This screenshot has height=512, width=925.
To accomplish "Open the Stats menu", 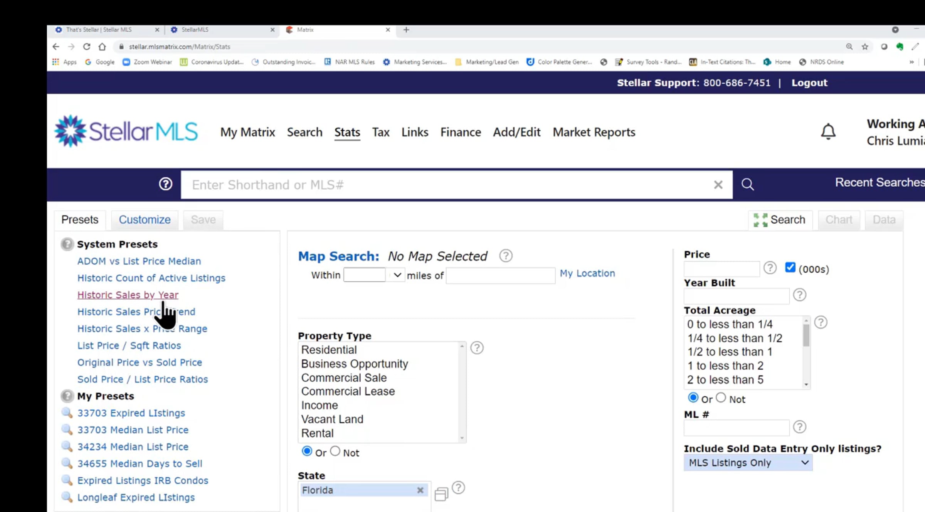I will tap(347, 132).
